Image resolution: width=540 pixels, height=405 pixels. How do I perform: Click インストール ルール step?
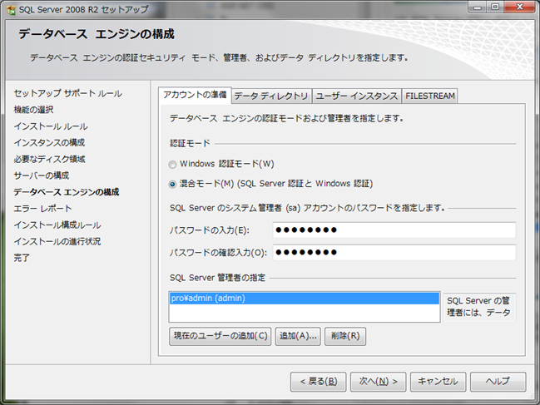(x=51, y=126)
